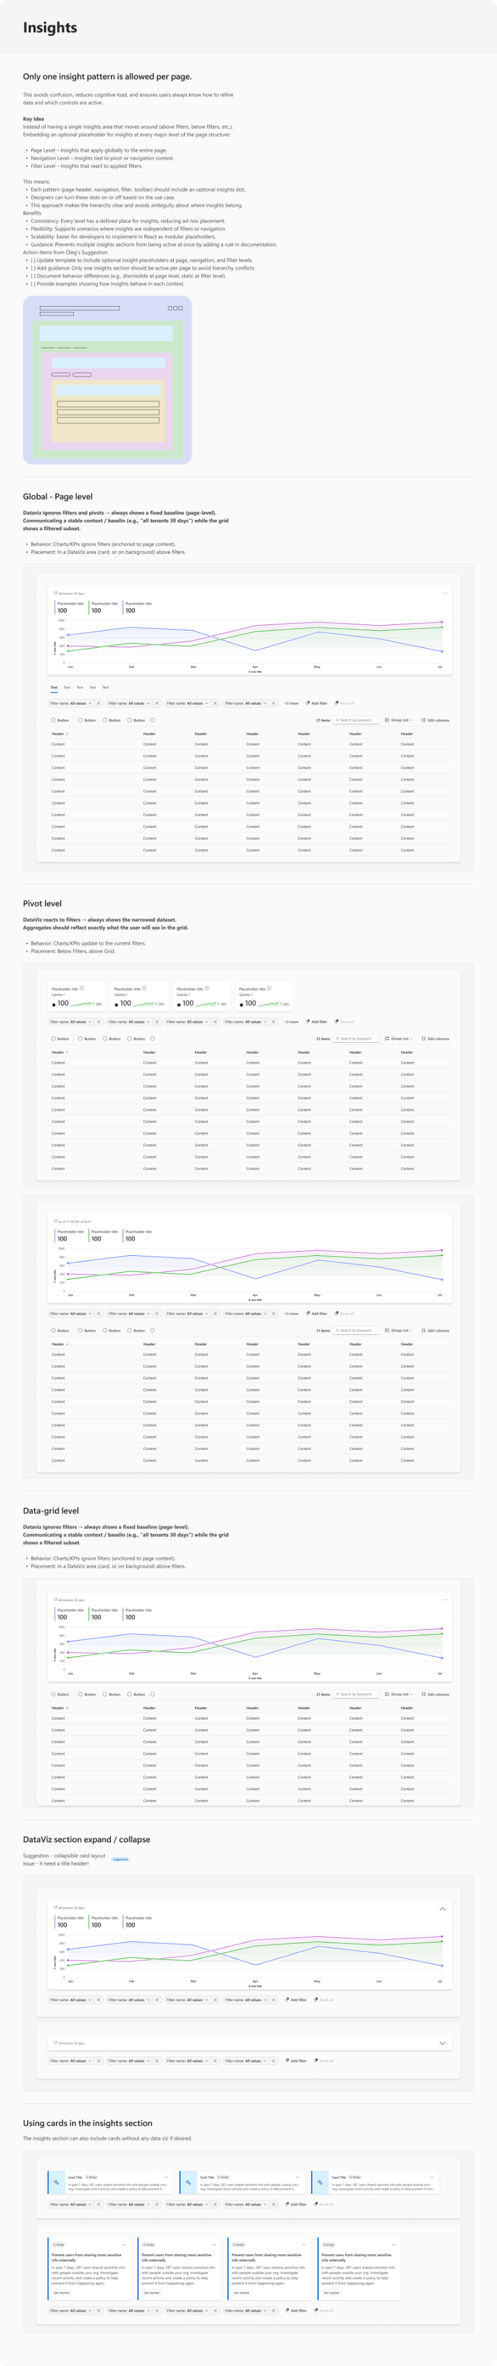Click Add filter under top insight cards row

(x=296, y=2204)
